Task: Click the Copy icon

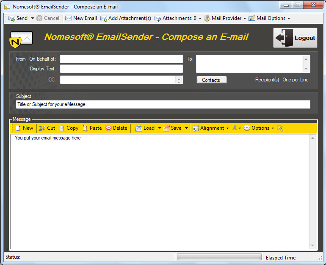Action: 62,128
